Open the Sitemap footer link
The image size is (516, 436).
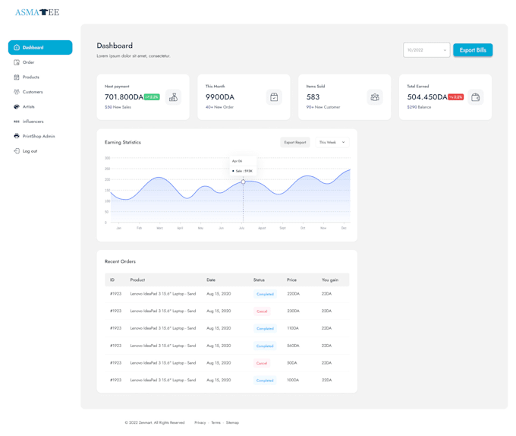click(232, 422)
